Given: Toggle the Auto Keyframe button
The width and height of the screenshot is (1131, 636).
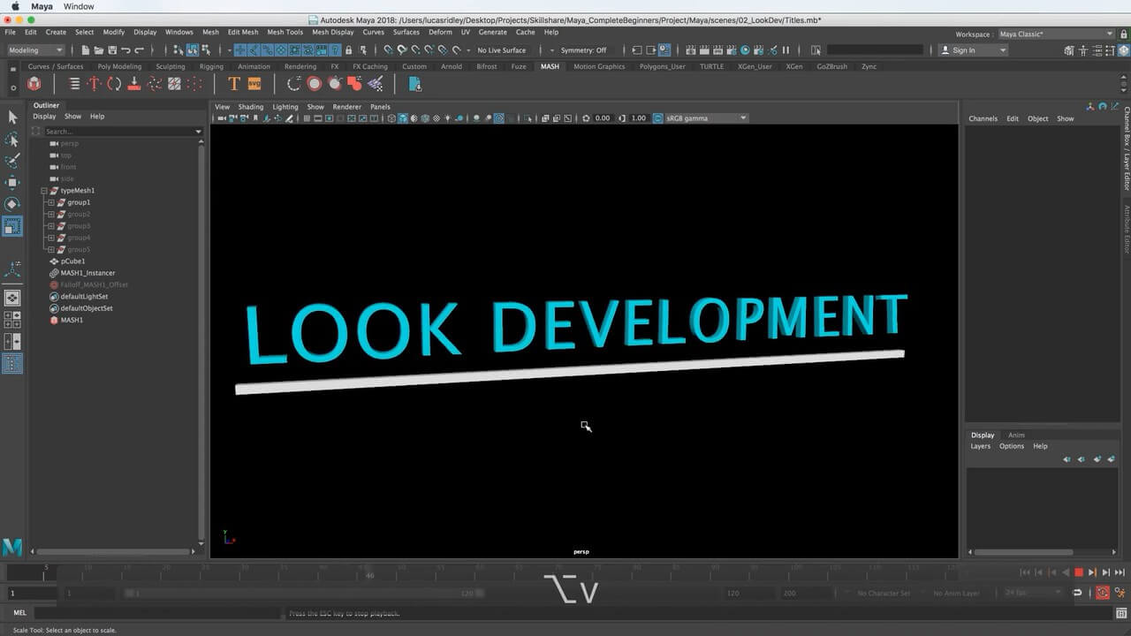Looking at the screenshot, I should (1103, 594).
